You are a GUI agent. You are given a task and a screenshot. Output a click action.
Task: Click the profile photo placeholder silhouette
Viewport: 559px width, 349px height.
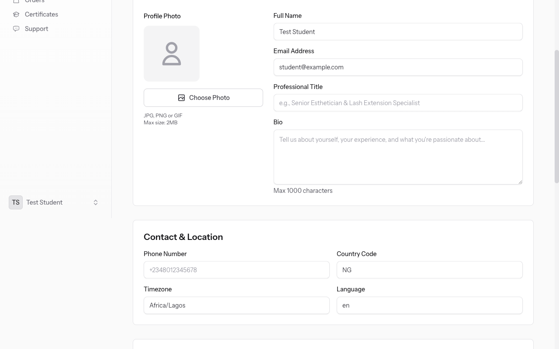(172, 54)
